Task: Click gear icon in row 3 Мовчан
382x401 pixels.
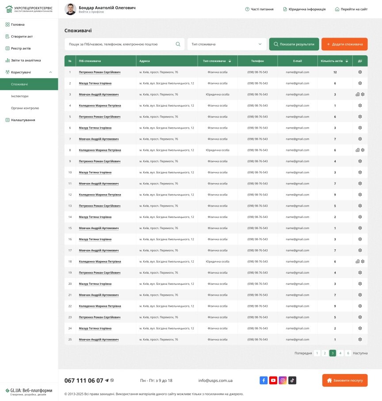Action: pos(363,94)
